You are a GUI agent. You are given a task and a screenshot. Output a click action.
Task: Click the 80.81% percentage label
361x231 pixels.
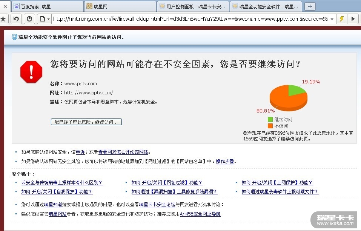click(266, 111)
